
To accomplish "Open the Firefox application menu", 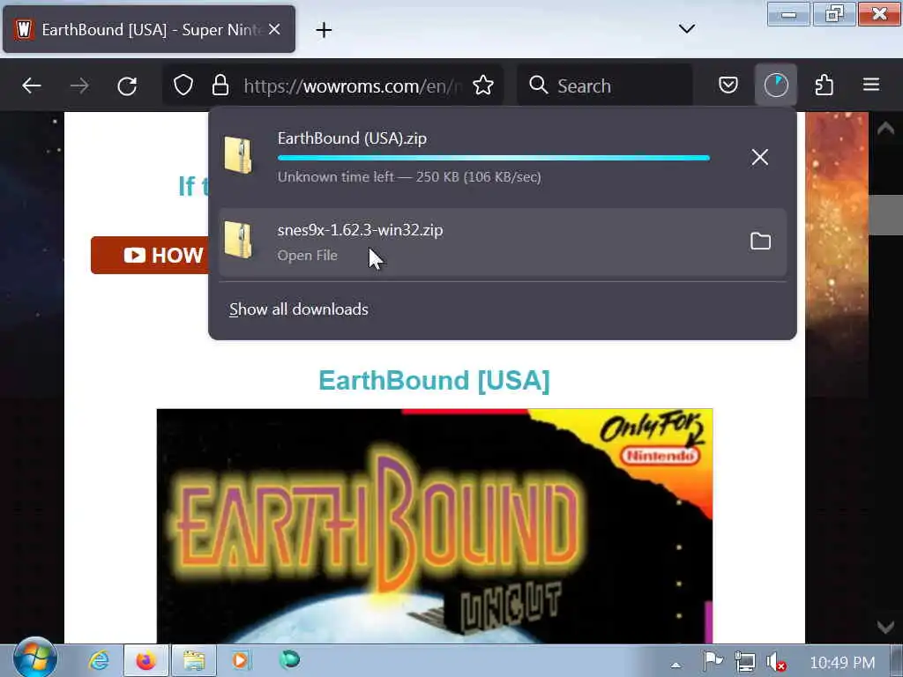I will pyautogui.click(x=870, y=86).
